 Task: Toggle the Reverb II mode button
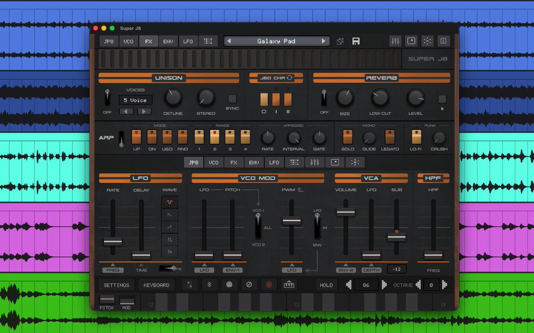pos(442,99)
